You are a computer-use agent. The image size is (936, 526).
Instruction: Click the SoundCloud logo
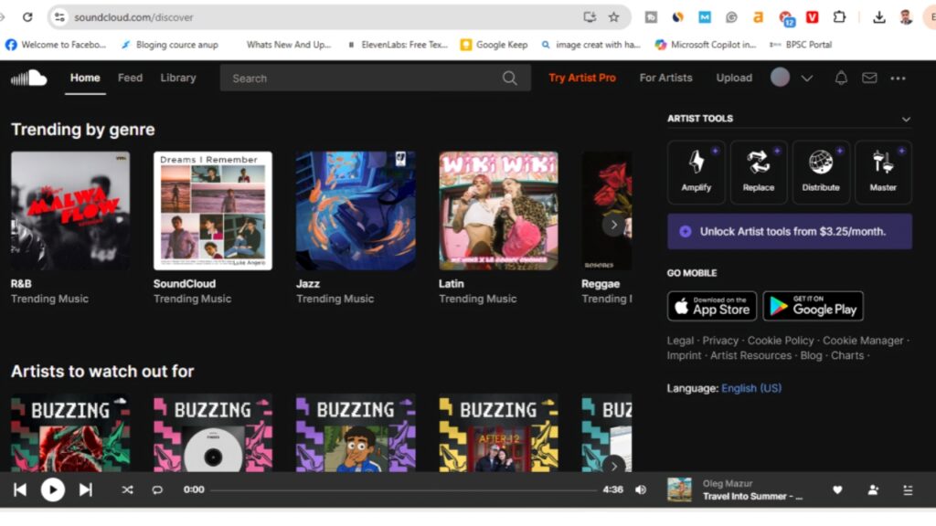(28, 78)
